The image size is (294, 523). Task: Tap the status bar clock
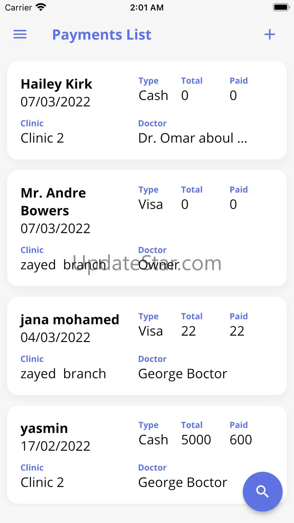point(147,8)
